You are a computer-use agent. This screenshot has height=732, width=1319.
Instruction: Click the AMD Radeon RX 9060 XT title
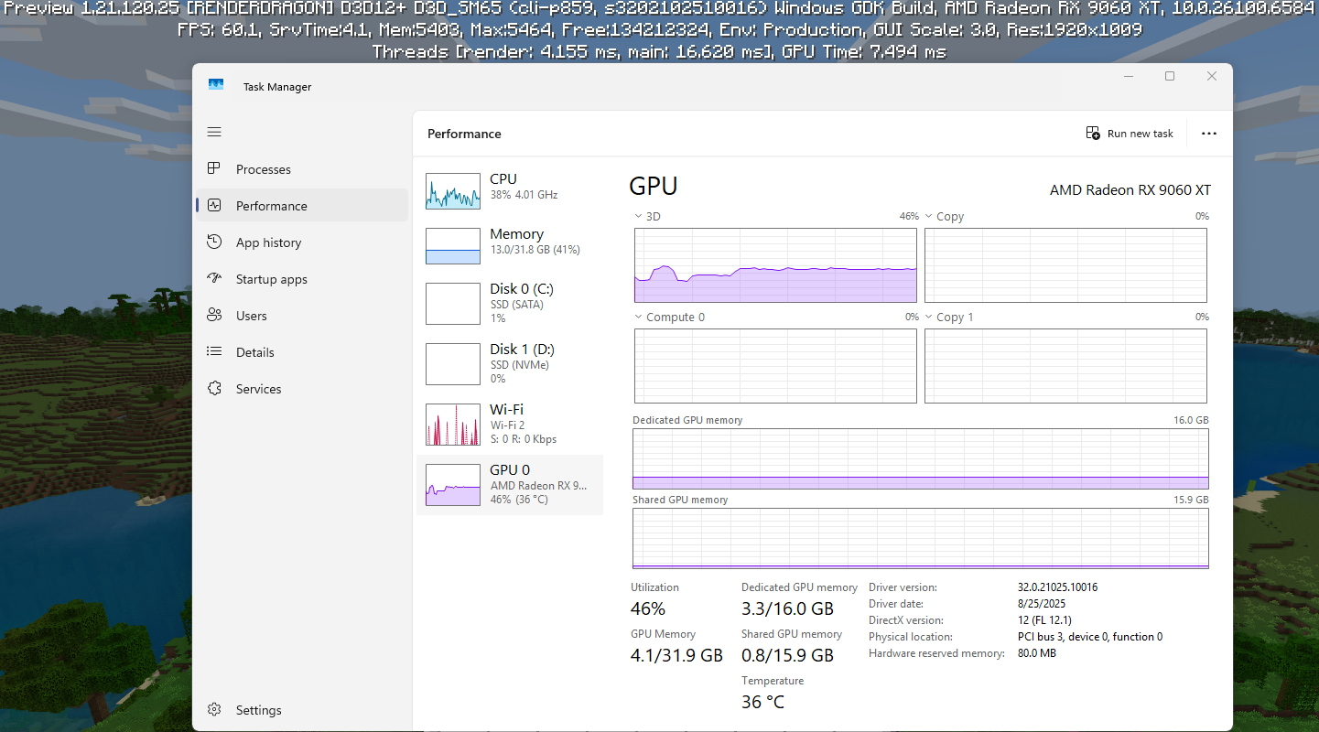(1130, 190)
